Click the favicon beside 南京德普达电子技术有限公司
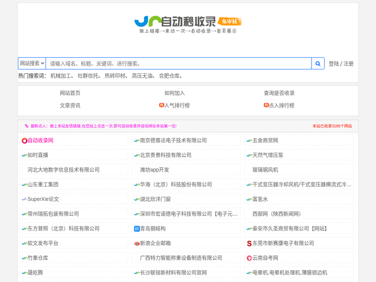Image resolution: width=376 pixels, height=282 pixels. [x=137, y=141]
